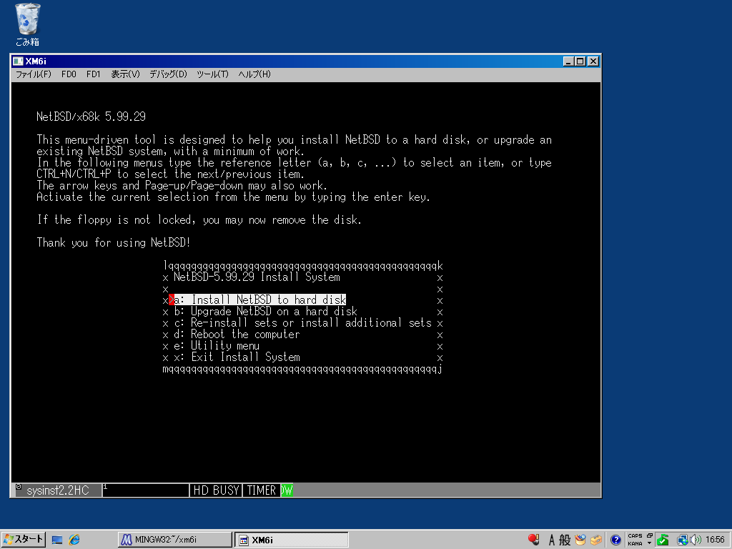Restore the language bar with its restore icon

pyautogui.click(x=649, y=536)
